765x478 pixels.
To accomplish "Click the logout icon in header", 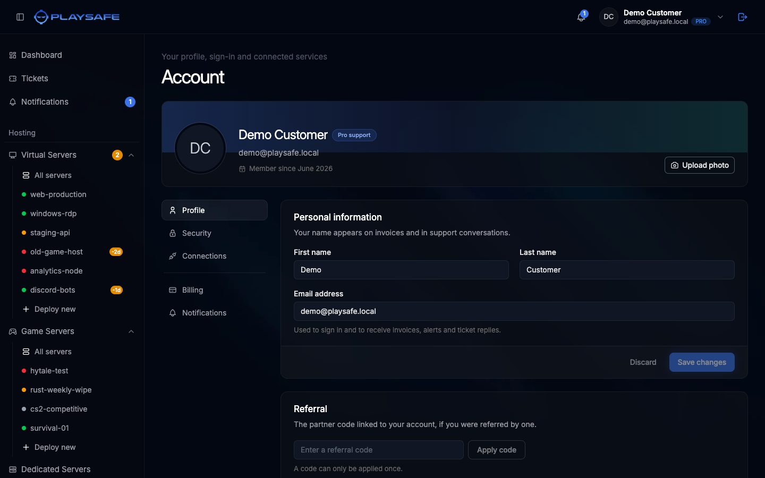I will point(743,17).
